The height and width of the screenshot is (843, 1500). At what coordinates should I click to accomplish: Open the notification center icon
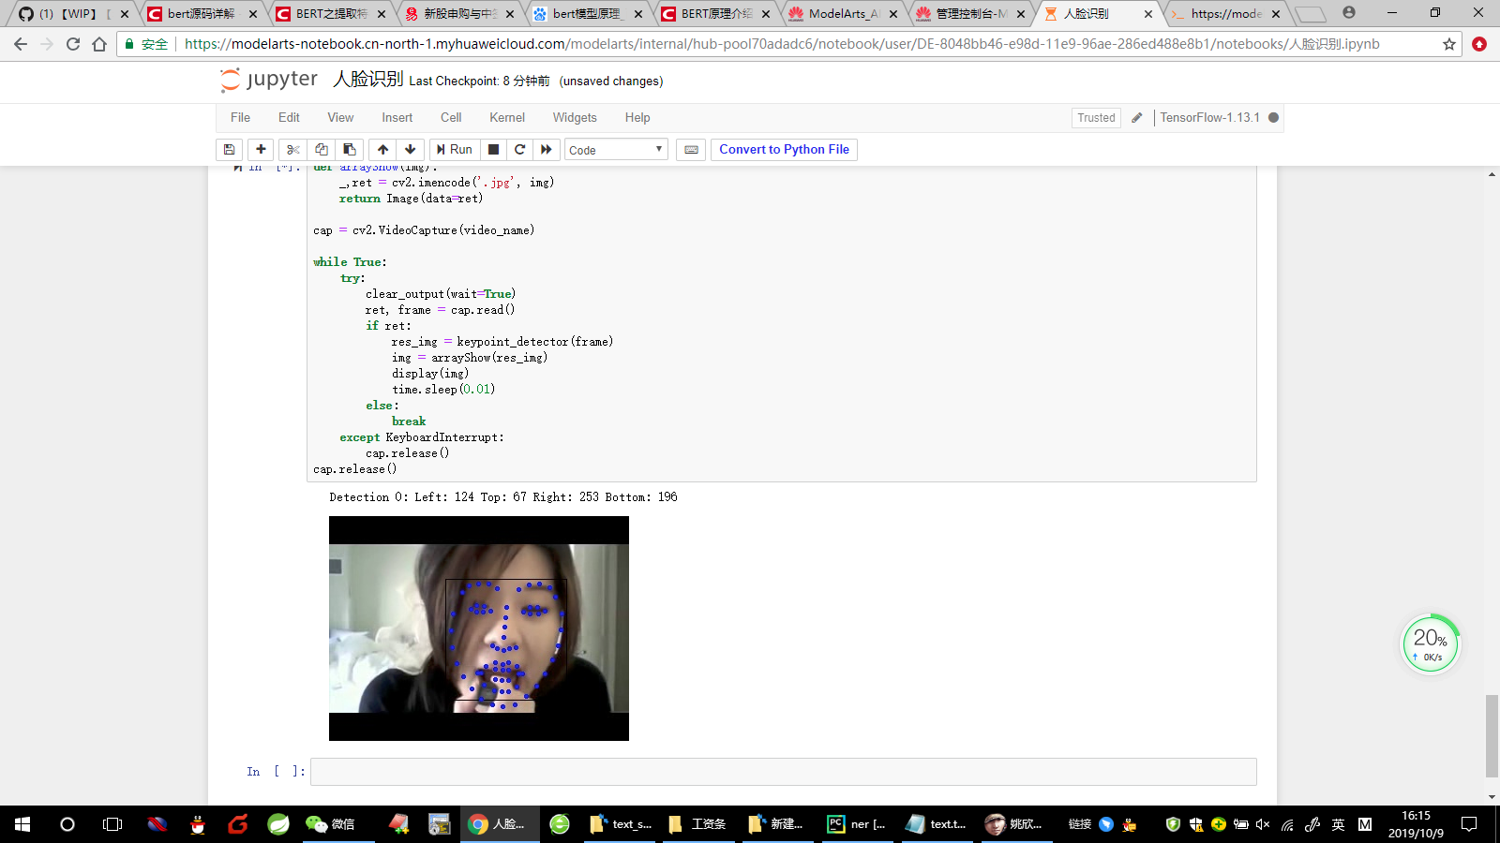(1469, 824)
